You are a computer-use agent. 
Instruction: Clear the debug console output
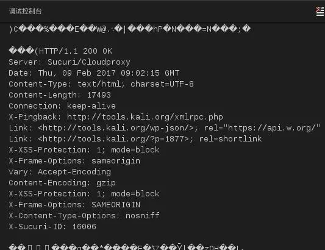coord(320,12)
